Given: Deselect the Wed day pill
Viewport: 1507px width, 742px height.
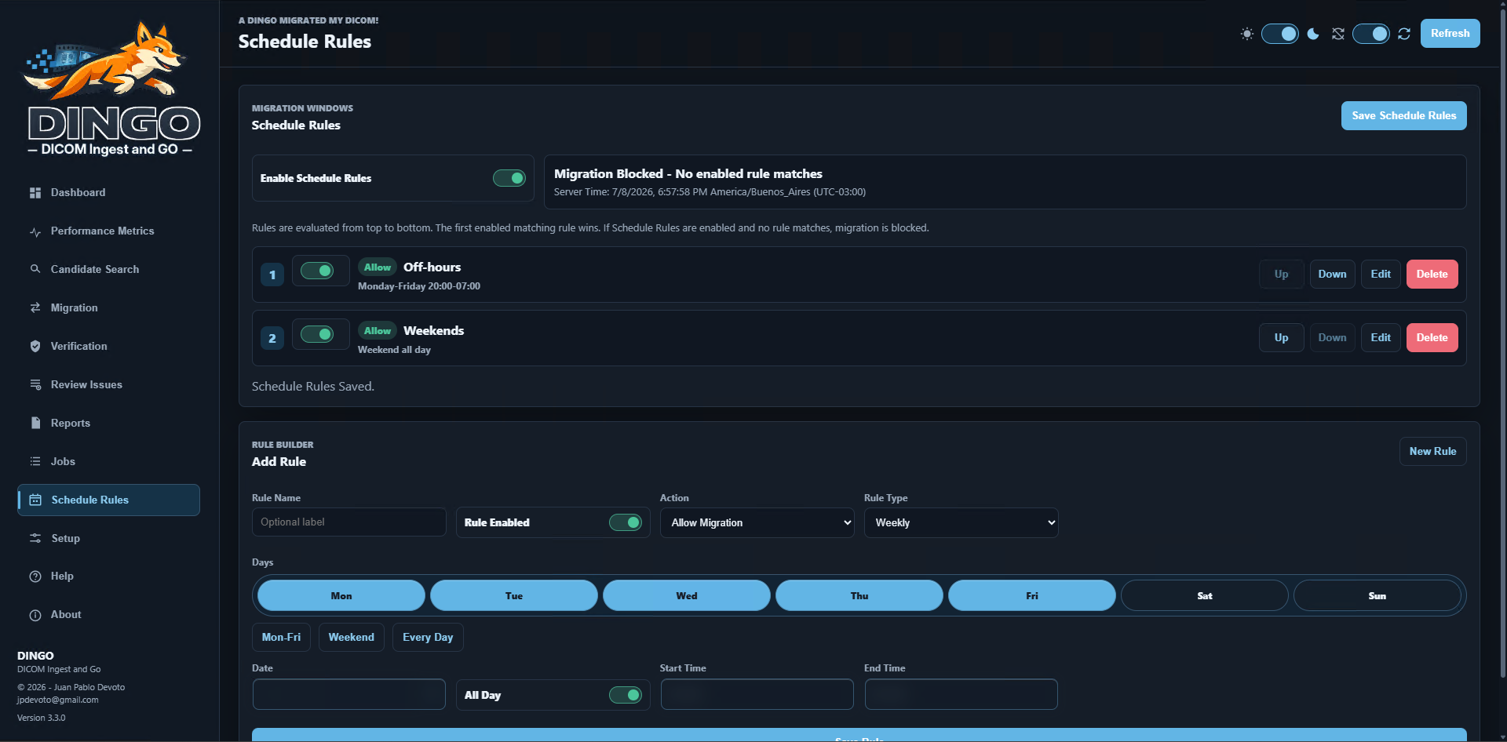Looking at the screenshot, I should 687,595.
